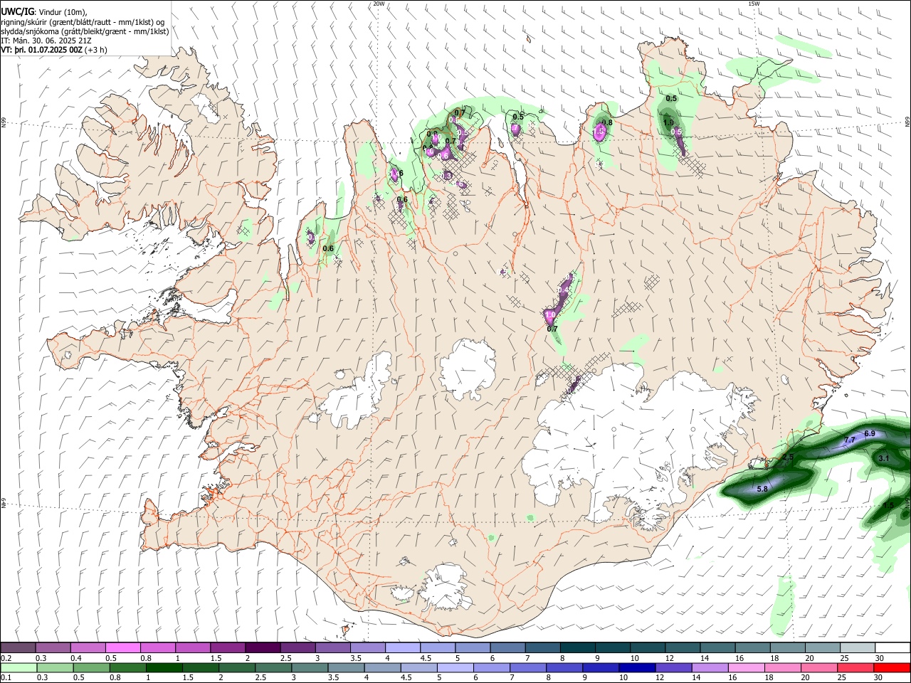Click the 0.2–0.3 dark mauve swatch in upper legend row
This screenshot has height=683, width=911.
19,648
